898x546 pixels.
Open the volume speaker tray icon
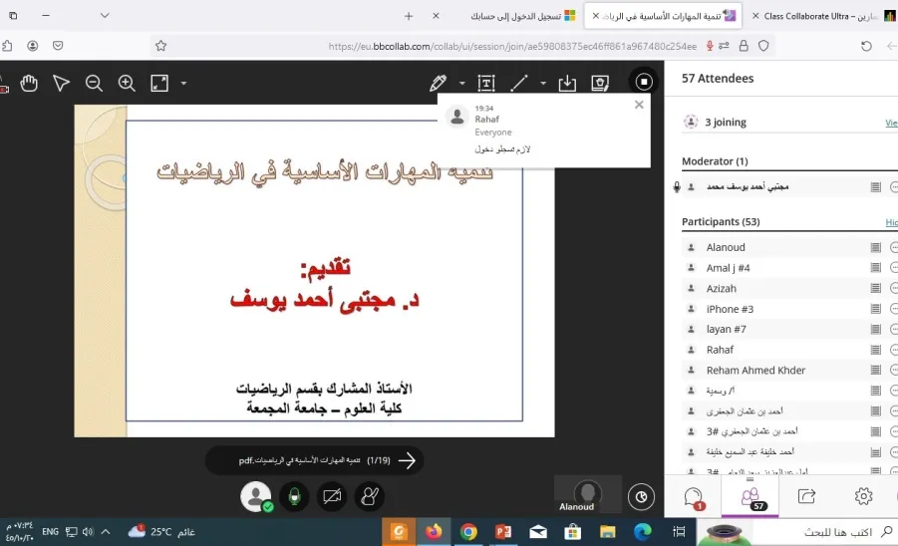pyautogui.click(x=88, y=532)
